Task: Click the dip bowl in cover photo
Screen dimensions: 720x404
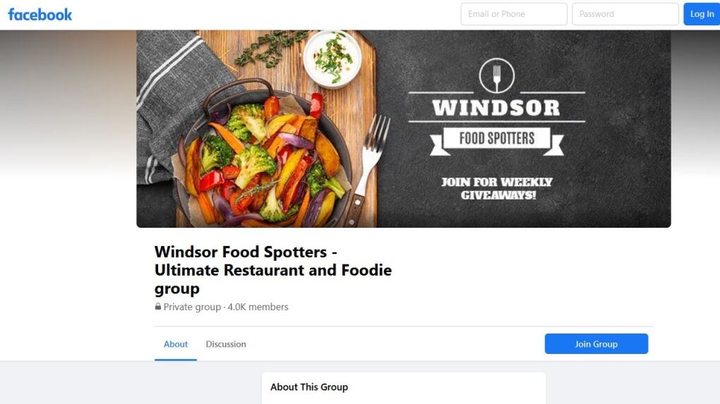Action: [x=332, y=59]
